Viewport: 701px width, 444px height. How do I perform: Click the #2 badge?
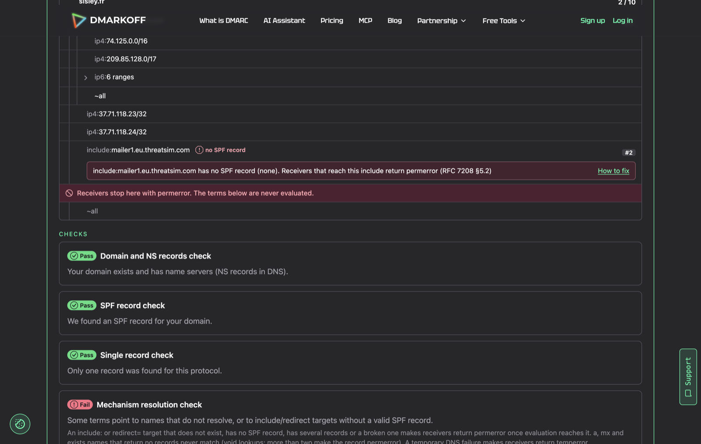pyautogui.click(x=629, y=152)
